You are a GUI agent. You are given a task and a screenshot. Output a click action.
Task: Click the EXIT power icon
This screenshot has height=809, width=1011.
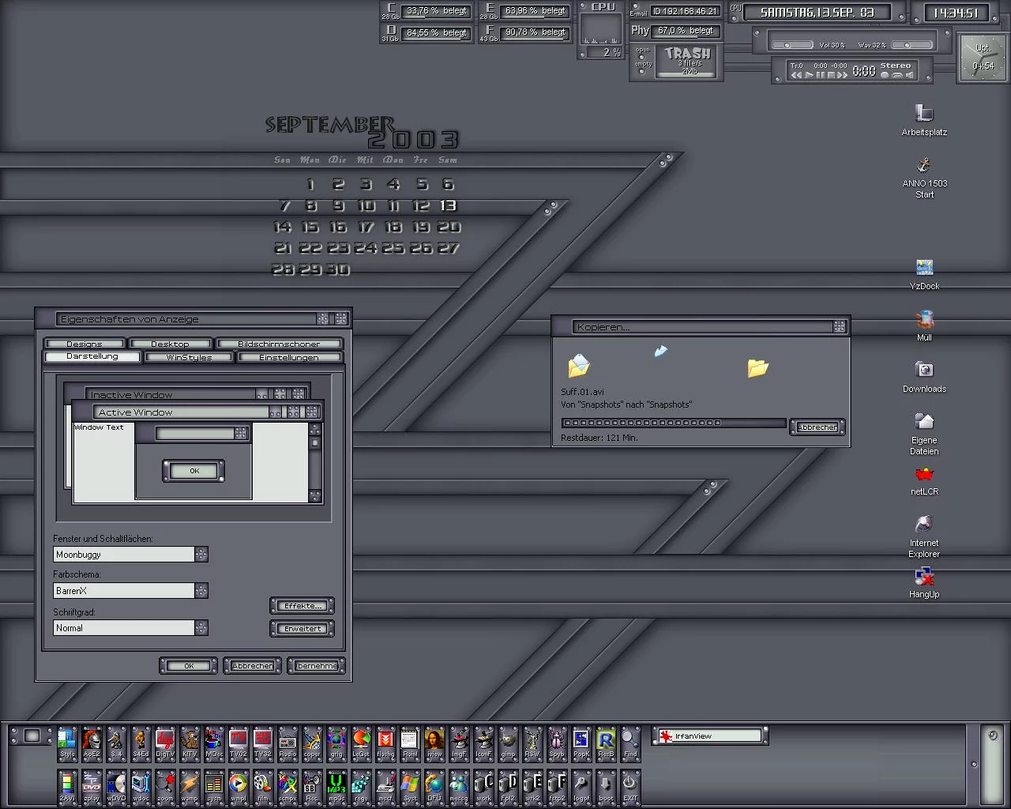pos(630,784)
